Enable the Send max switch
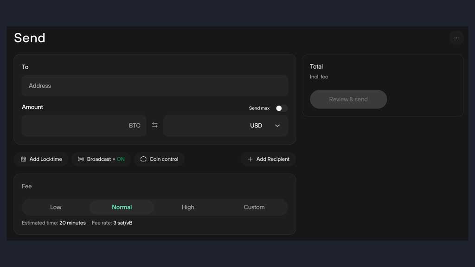 pos(281,108)
